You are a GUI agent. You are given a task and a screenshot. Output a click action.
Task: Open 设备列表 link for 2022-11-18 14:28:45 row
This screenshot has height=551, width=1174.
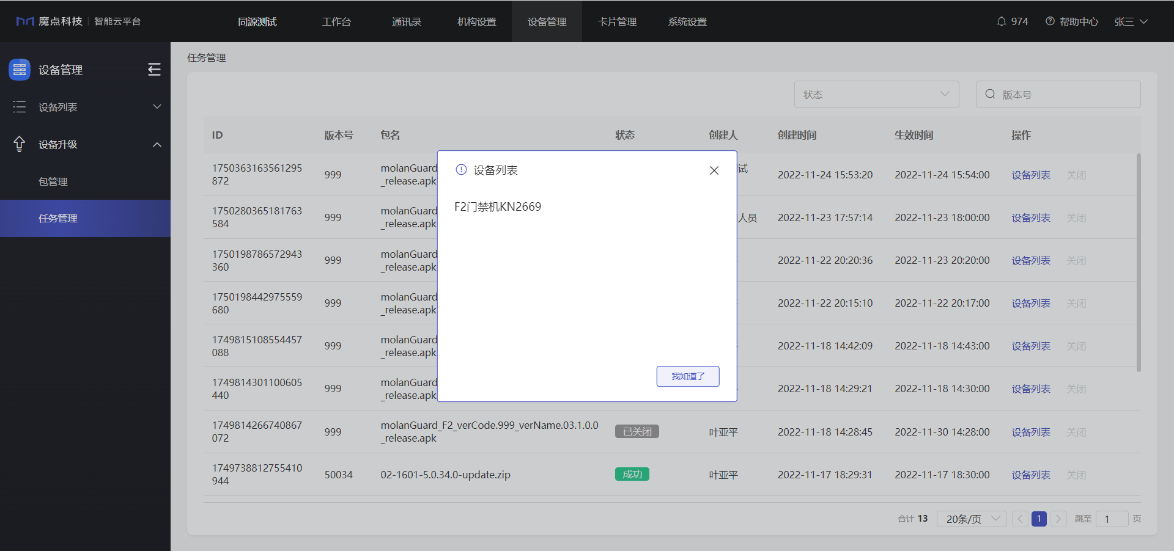1031,432
